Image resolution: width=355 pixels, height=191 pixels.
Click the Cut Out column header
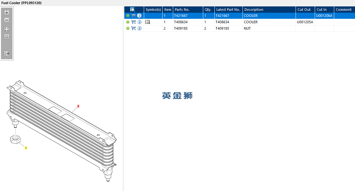coord(305,10)
